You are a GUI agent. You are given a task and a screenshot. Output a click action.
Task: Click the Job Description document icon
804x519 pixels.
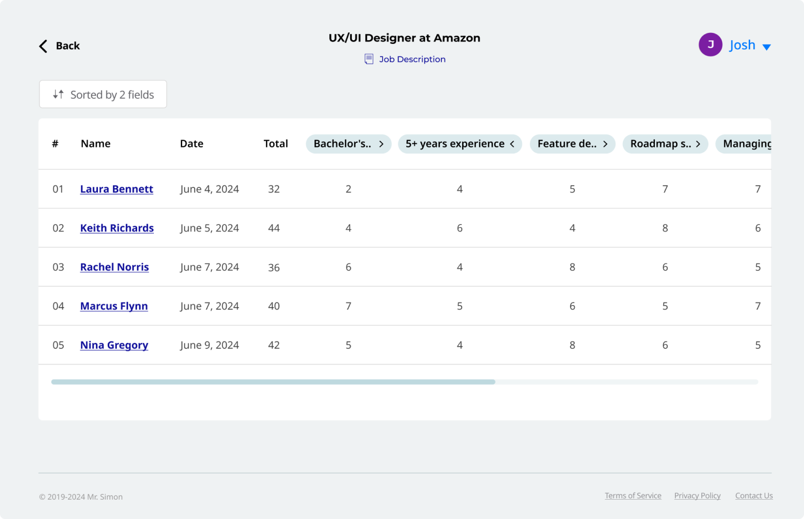coord(369,59)
